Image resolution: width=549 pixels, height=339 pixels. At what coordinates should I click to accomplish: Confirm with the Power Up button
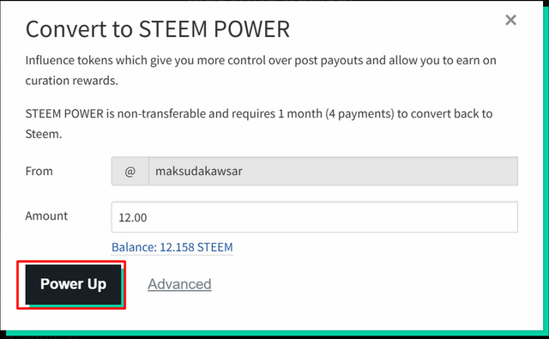coord(73,284)
